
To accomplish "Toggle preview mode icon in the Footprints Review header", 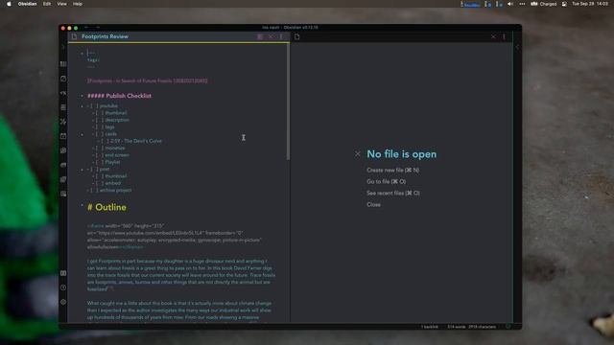I will click(260, 36).
